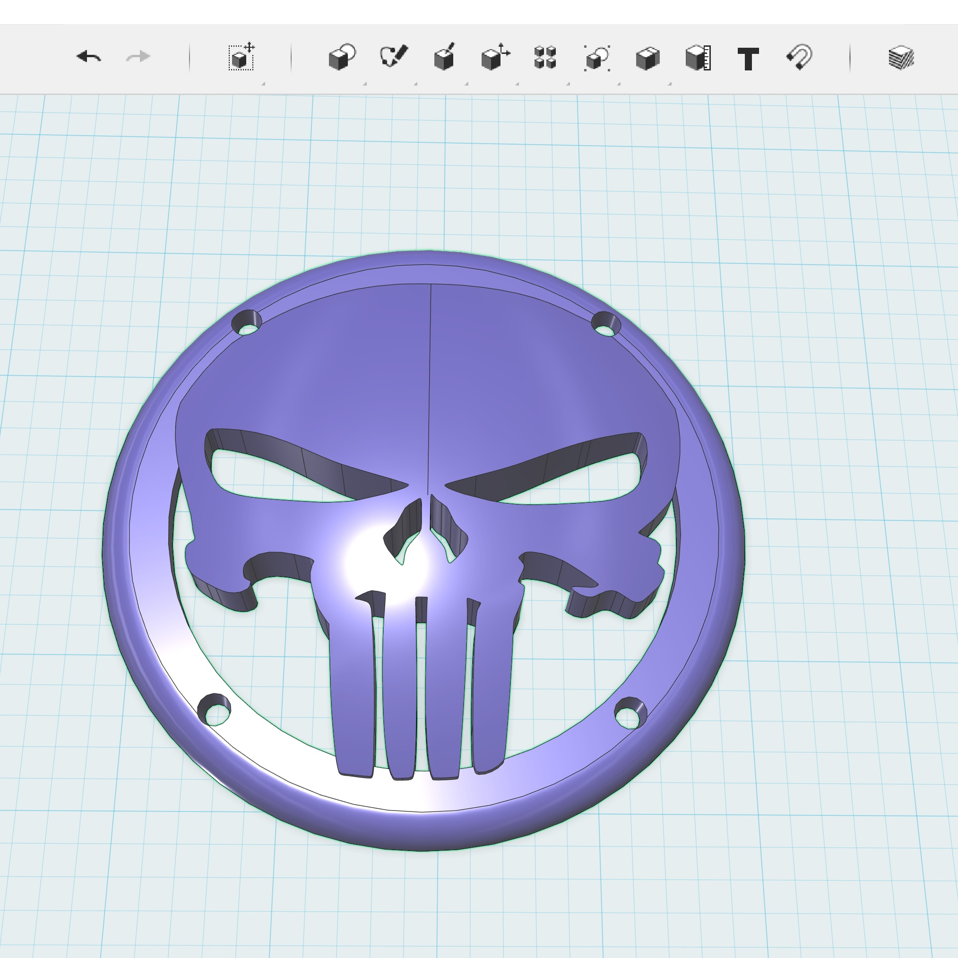
Task: Choose the Construct extrude tool
Action: pyautogui.click(x=444, y=57)
